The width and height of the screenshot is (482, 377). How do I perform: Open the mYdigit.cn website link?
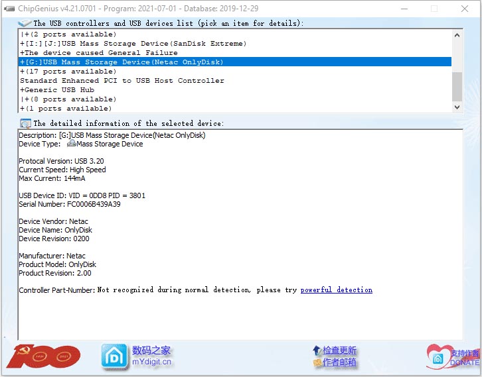[x=151, y=362]
